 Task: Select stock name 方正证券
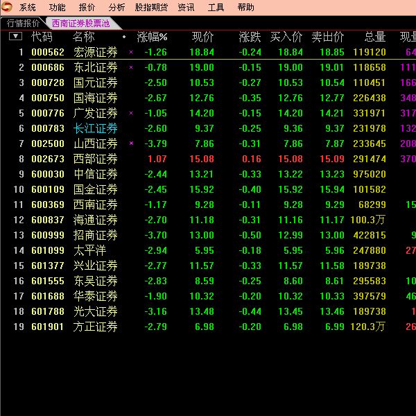95,327
